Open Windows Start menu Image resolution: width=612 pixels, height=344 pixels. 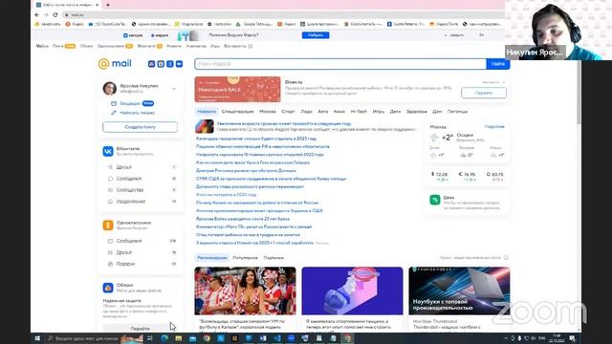pyautogui.click(x=37, y=338)
